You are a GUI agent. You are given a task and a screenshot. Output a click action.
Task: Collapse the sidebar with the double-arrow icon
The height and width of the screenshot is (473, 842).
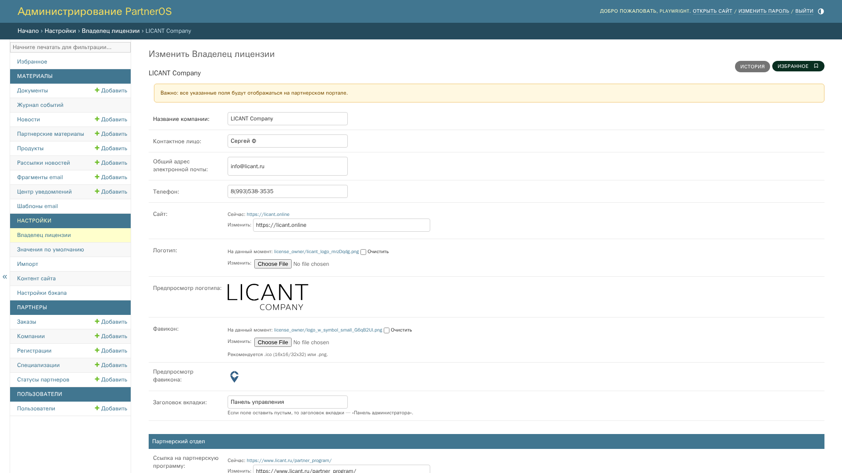(x=5, y=277)
